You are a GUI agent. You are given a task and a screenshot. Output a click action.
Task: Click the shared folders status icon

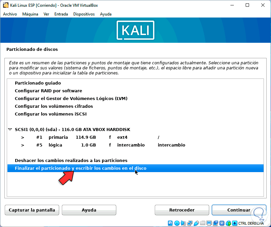click(x=202, y=223)
